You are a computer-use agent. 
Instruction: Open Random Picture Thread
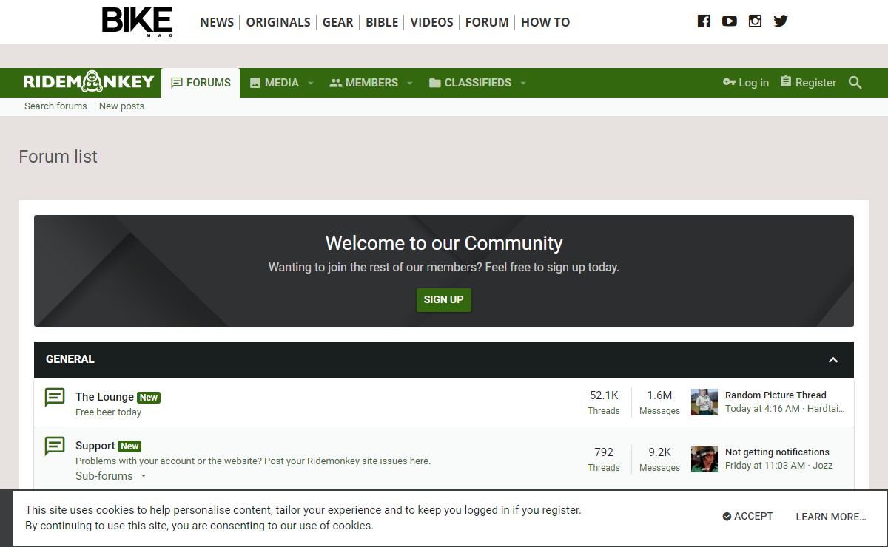(x=776, y=395)
